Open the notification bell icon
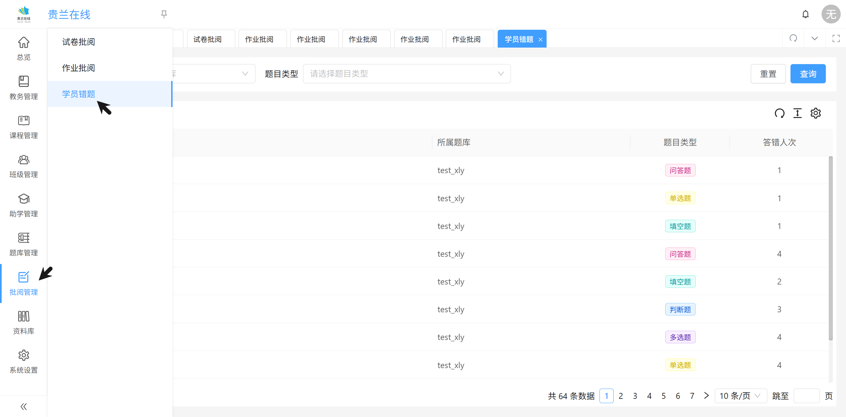The width and height of the screenshot is (846, 417). click(805, 14)
